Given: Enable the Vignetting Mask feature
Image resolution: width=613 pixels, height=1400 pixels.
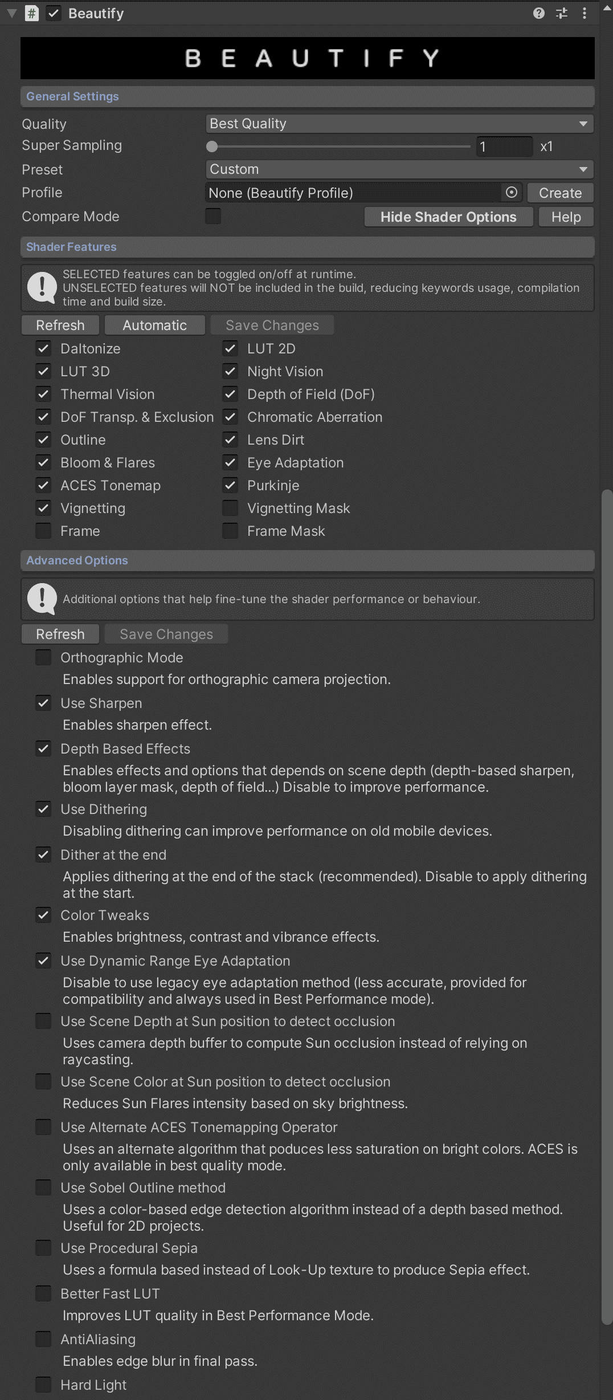Looking at the screenshot, I should point(230,508).
